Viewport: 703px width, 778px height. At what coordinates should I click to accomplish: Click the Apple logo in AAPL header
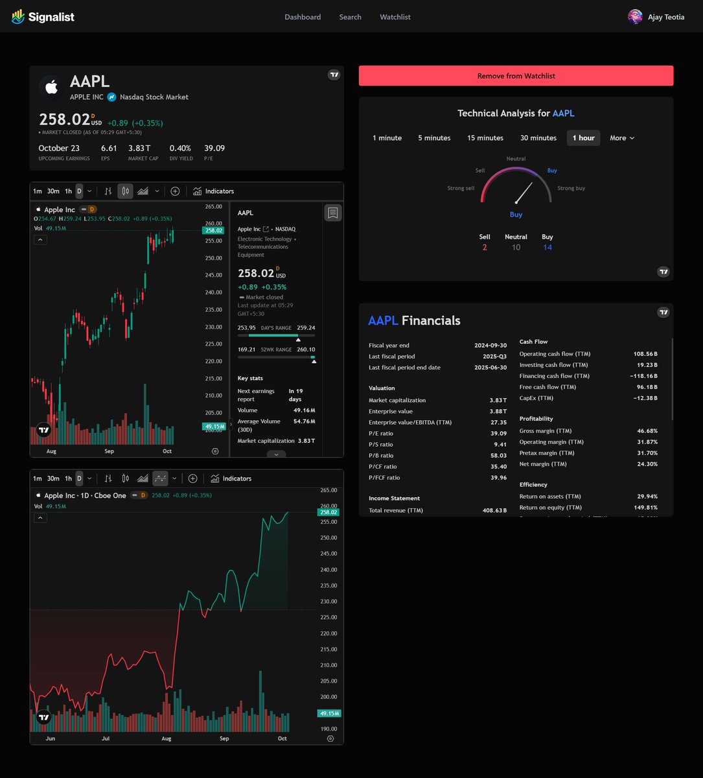(x=51, y=88)
